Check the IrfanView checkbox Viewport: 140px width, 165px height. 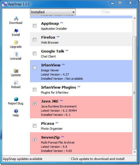[x=34, y=67]
